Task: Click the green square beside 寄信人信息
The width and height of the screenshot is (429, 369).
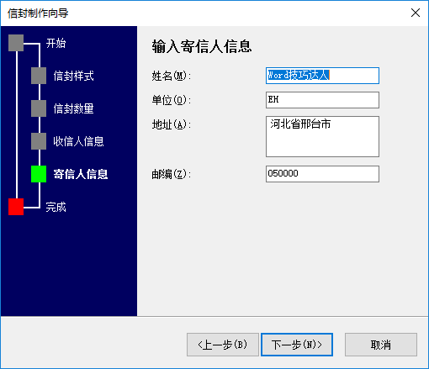Action: (39, 174)
